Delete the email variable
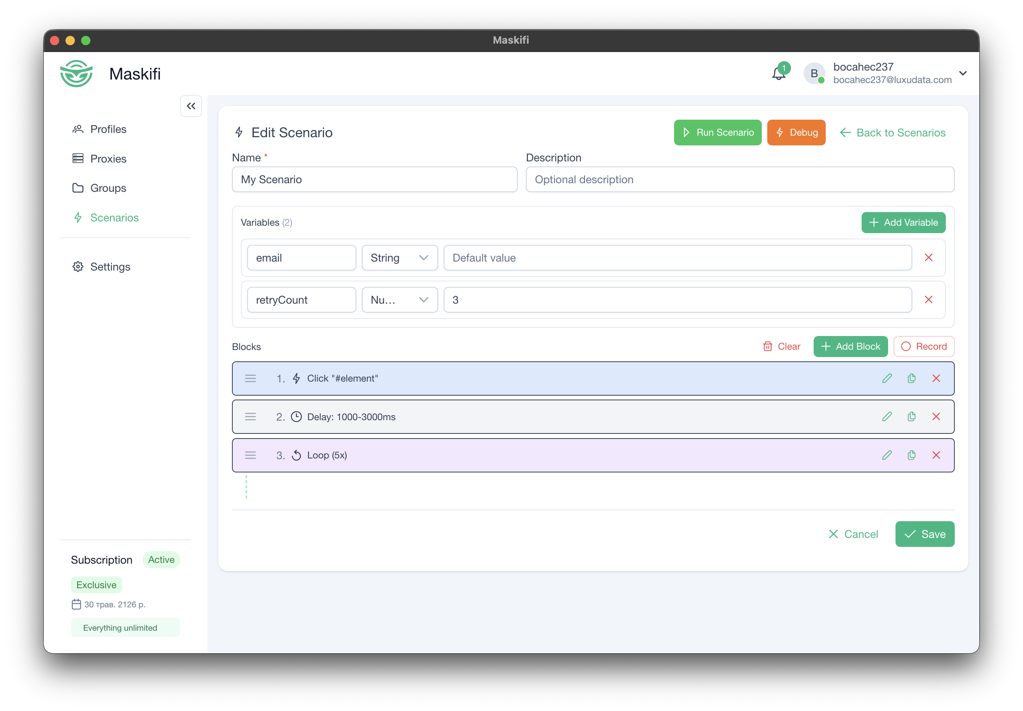1023x711 pixels. point(929,258)
